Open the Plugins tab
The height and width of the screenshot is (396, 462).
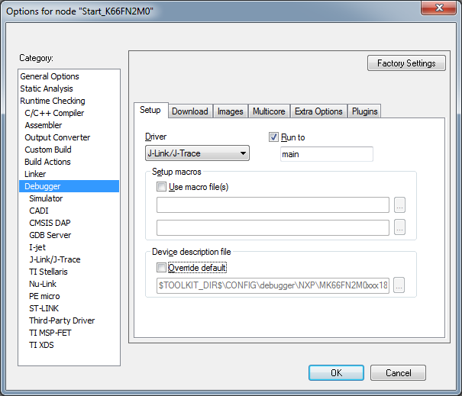(365, 111)
